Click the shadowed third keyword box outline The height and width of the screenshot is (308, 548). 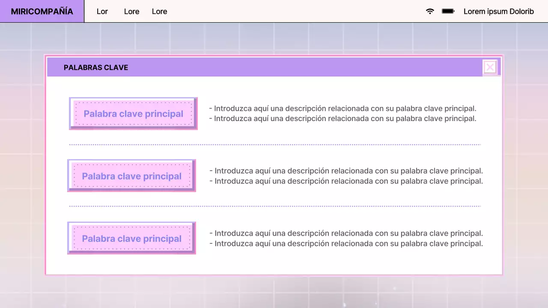click(131, 238)
